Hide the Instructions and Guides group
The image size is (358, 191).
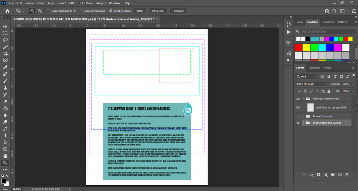point(298,123)
